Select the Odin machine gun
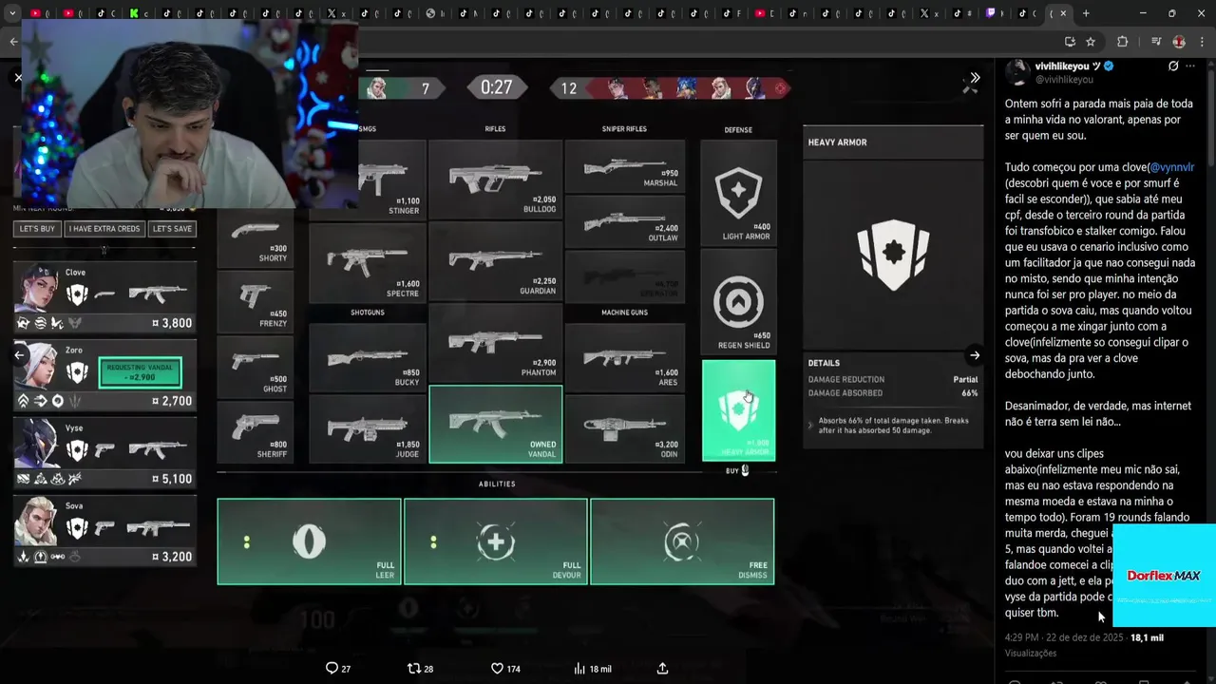This screenshot has height=684, width=1216. coord(625,427)
